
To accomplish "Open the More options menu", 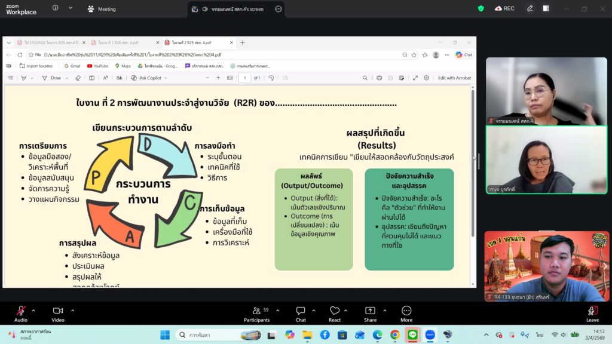I will pyautogui.click(x=406, y=312).
